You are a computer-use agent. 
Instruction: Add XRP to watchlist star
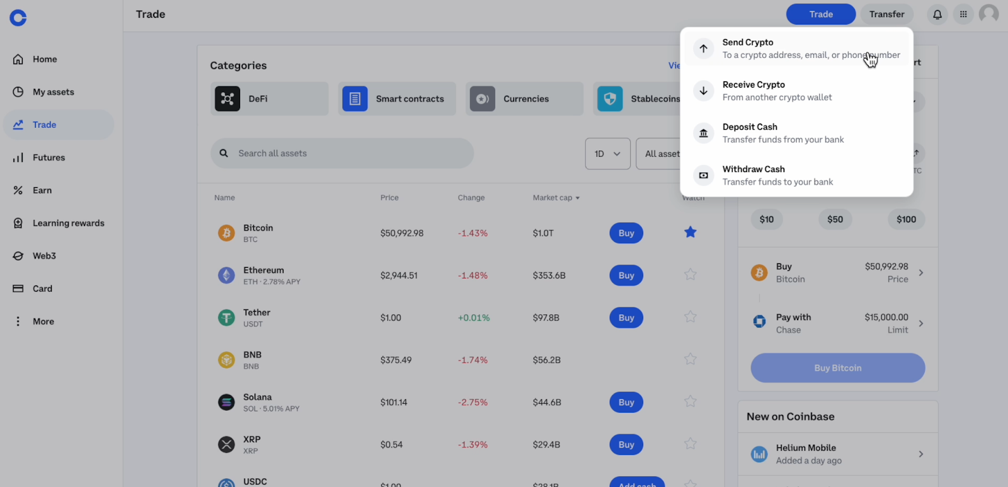pyautogui.click(x=690, y=444)
